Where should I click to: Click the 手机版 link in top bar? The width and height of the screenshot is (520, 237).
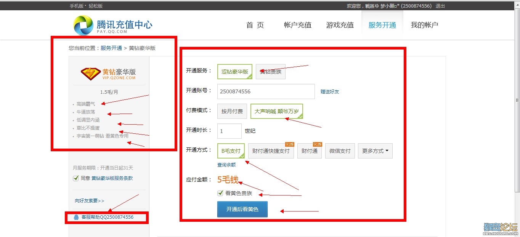click(x=77, y=6)
